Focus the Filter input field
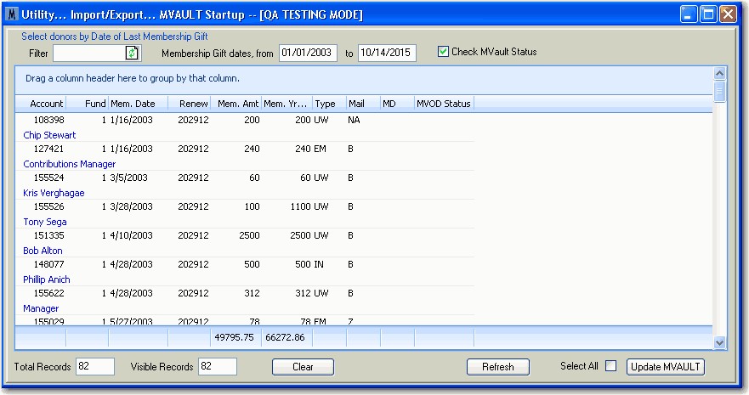Image resolution: width=749 pixels, height=395 pixels. pyautogui.click(x=89, y=53)
